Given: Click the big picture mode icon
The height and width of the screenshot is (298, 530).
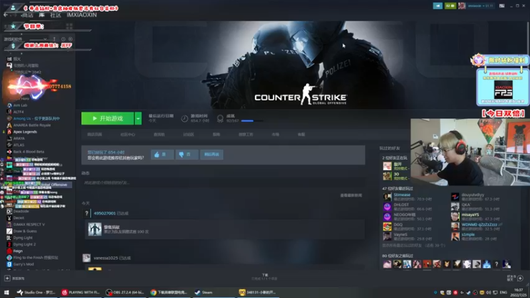Looking at the screenshot, I should (x=502, y=6).
